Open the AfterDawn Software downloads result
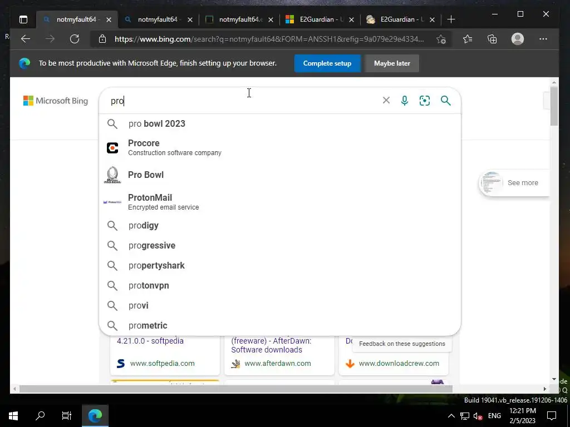Viewport: 570px width, 427px height. [x=271, y=345]
